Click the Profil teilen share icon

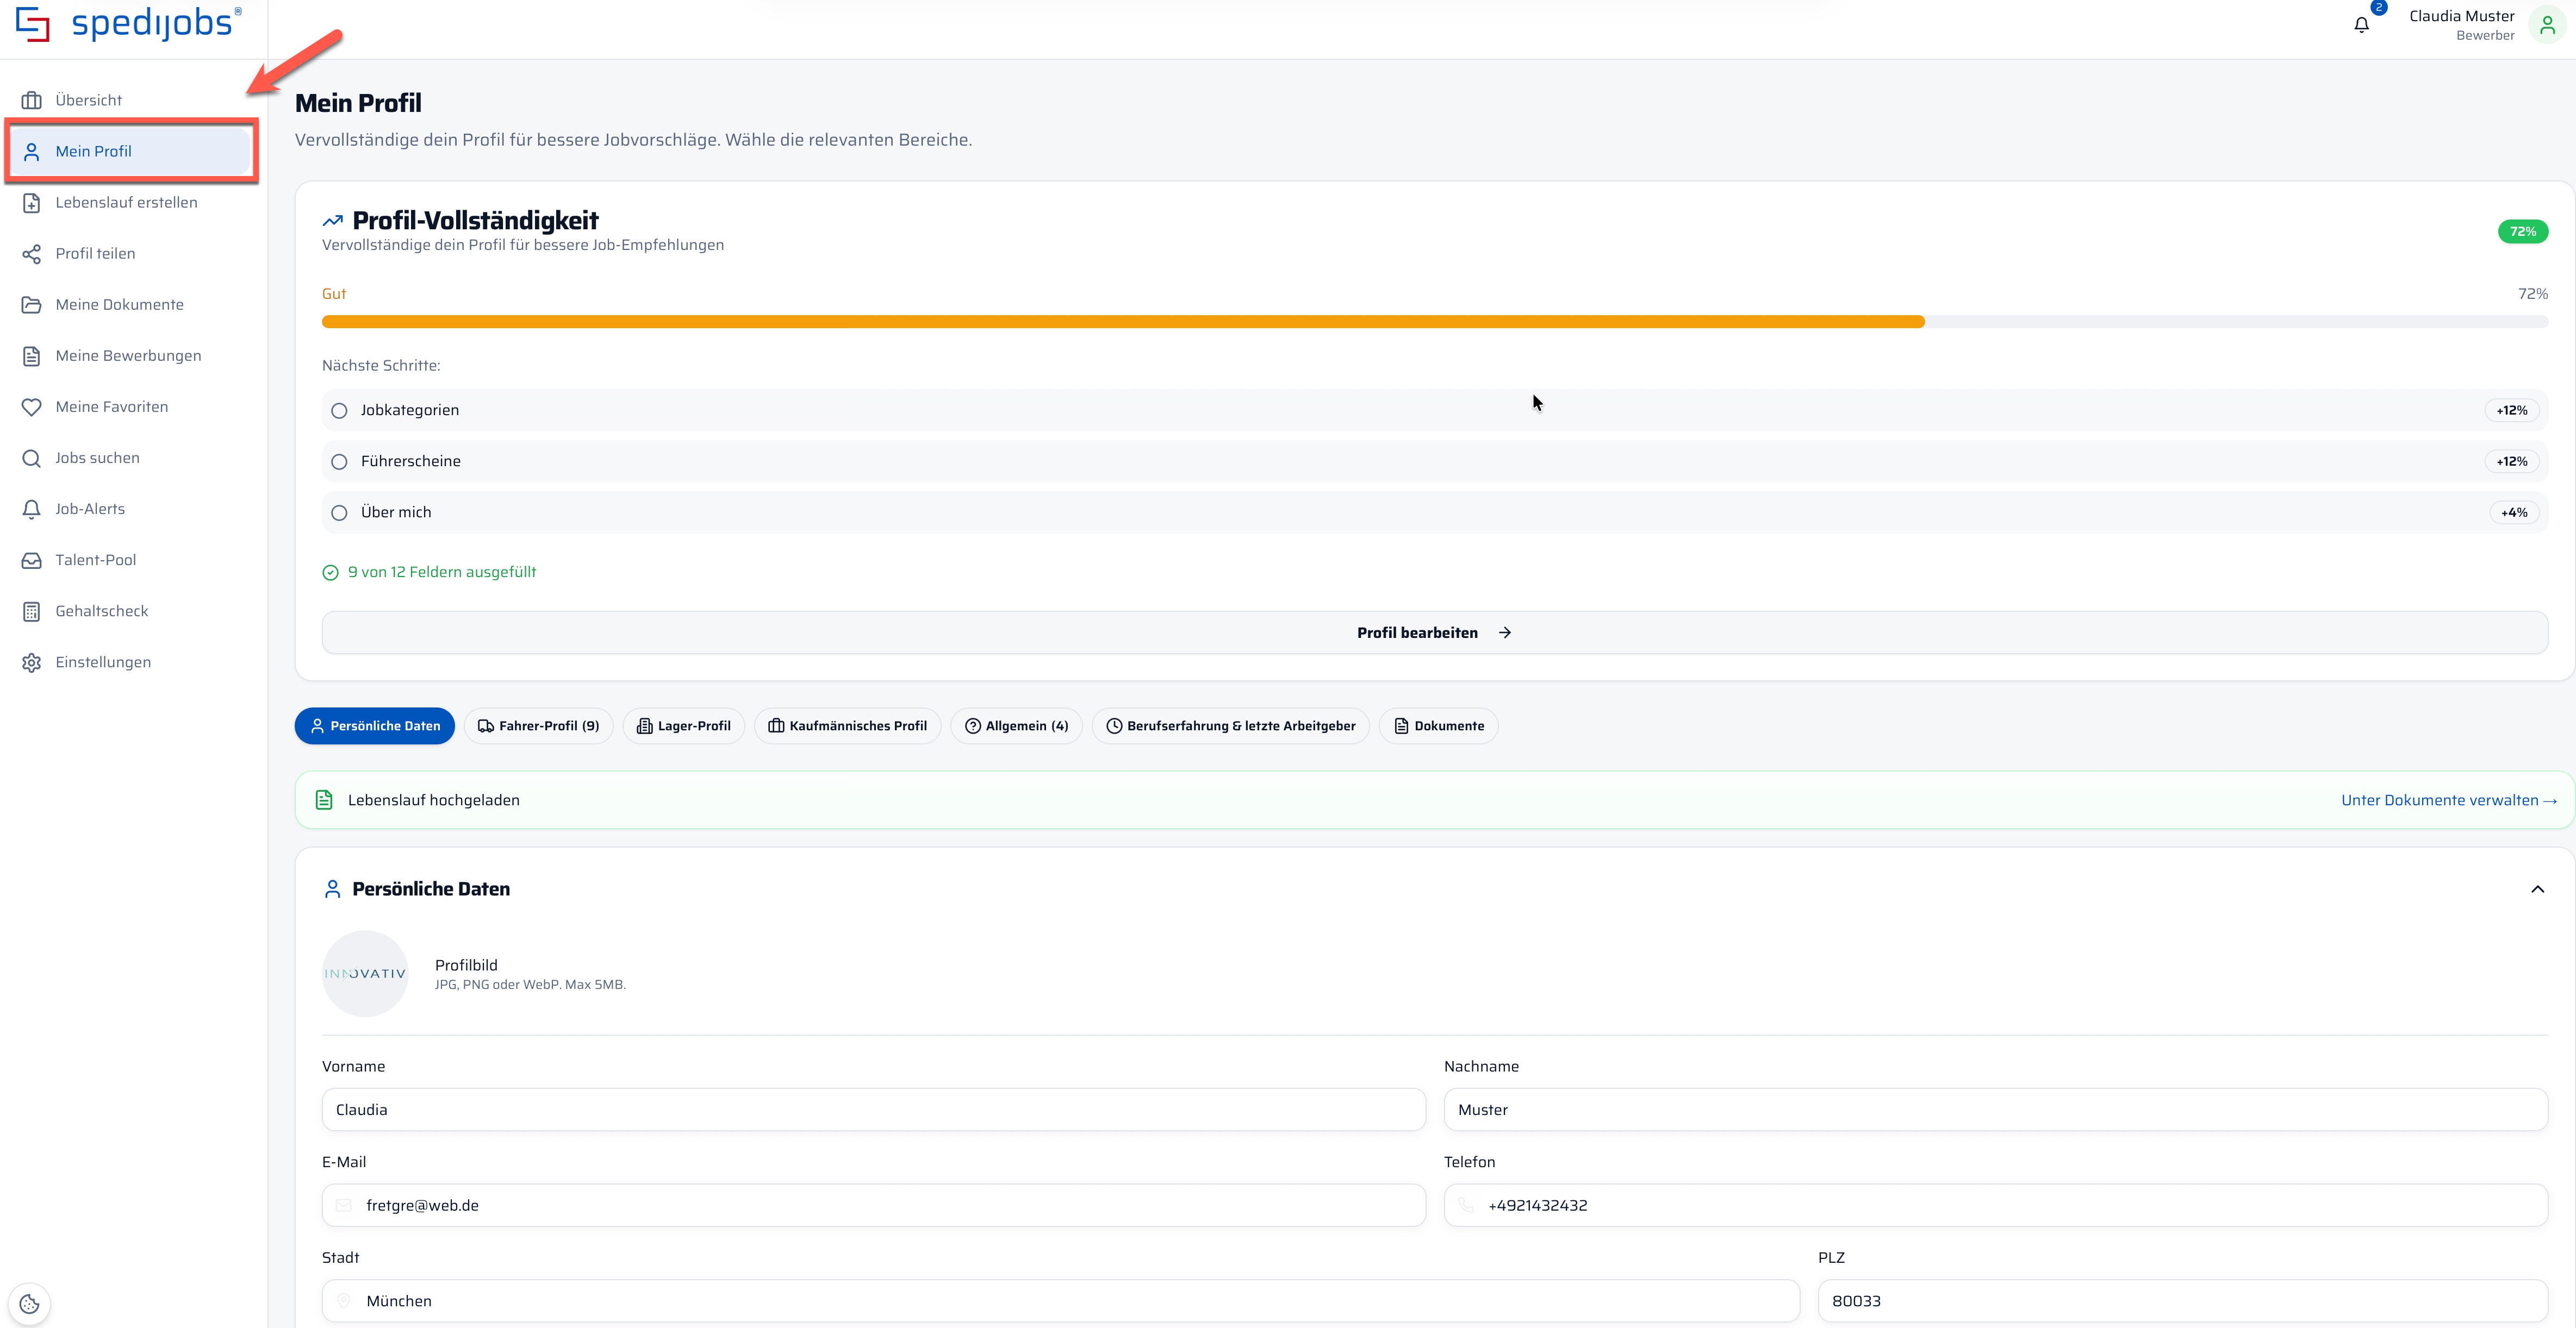[x=32, y=254]
